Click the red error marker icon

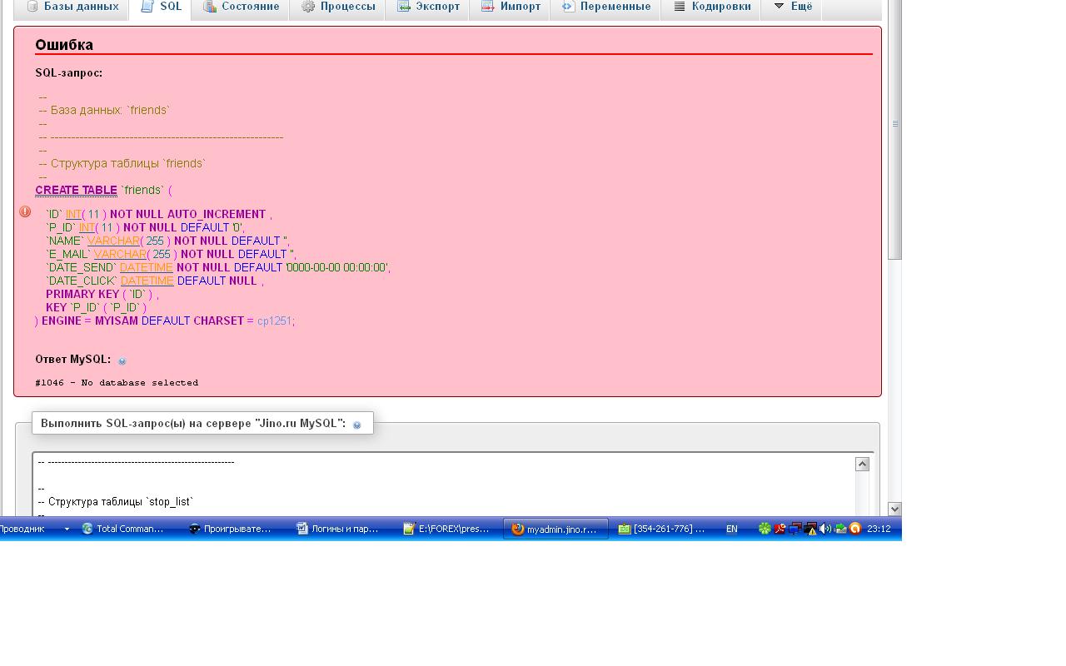[25, 212]
